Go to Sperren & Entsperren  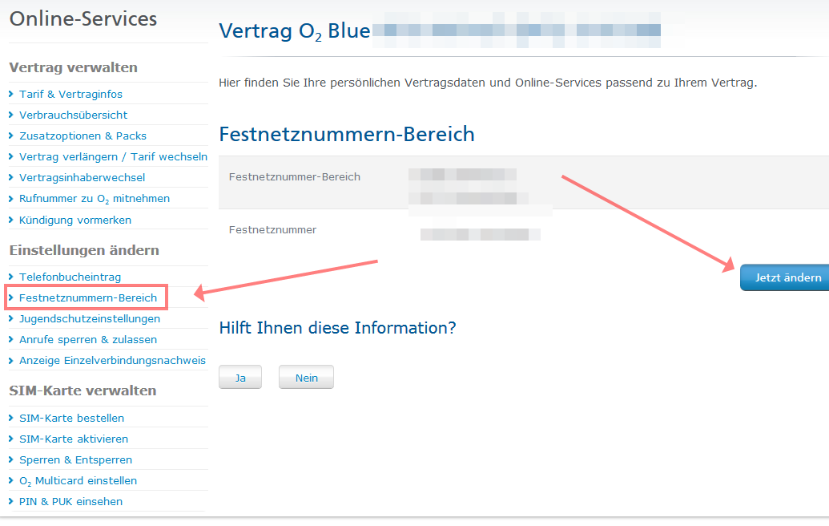[75, 460]
